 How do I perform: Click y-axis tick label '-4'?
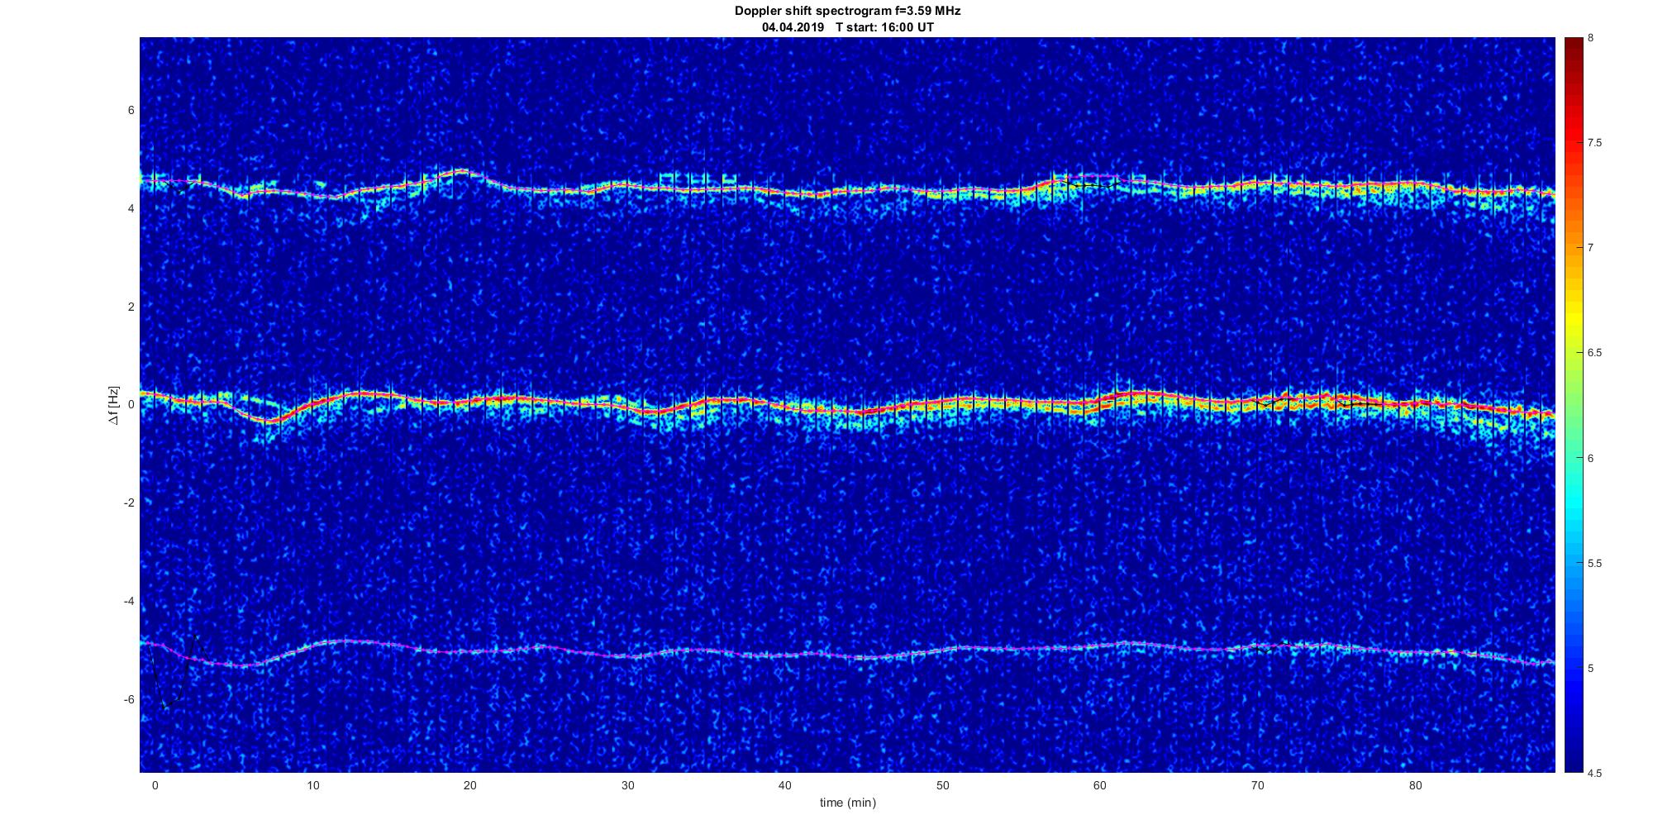(129, 601)
